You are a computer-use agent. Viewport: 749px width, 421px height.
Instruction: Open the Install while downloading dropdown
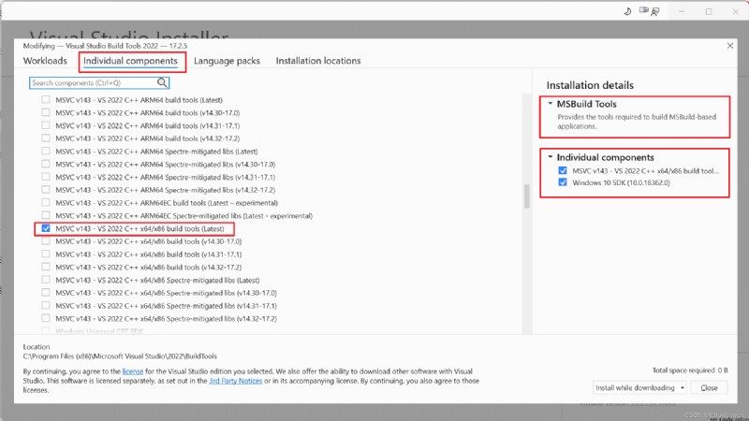(683, 387)
